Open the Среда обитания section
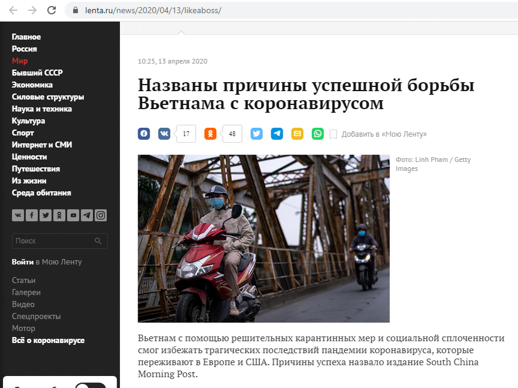This screenshot has width=518, height=388. tap(42, 193)
